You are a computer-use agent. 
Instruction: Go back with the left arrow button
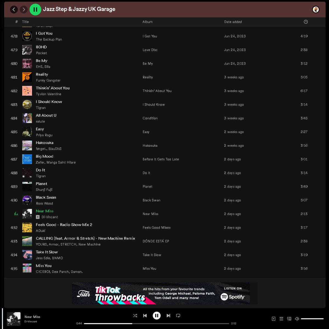pos(14,10)
